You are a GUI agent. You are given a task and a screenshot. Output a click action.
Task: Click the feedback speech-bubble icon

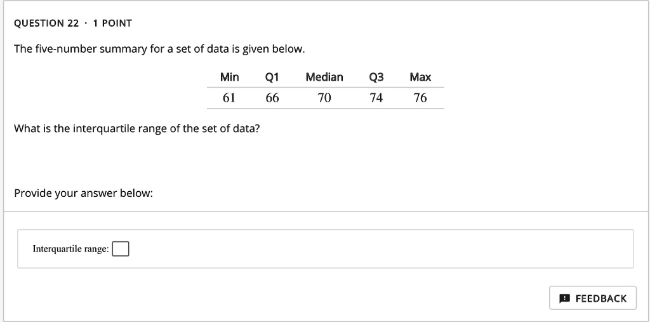[x=564, y=299]
